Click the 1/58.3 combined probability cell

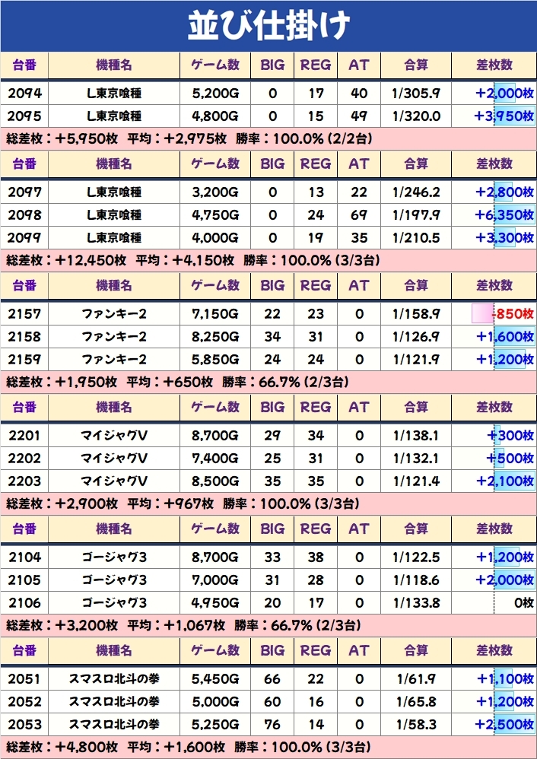point(416,725)
